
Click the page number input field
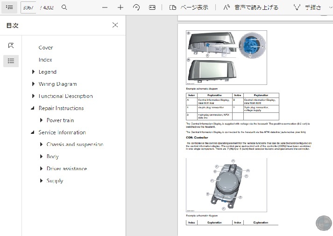click(x=28, y=7)
